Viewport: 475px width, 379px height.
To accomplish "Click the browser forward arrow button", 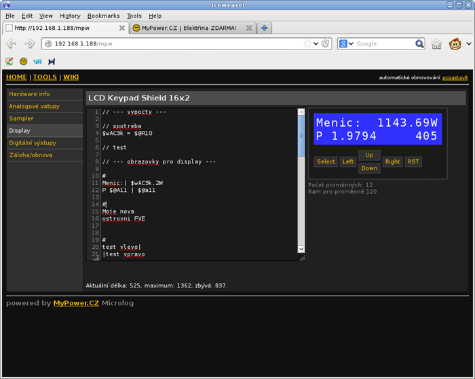I will click(29, 43).
